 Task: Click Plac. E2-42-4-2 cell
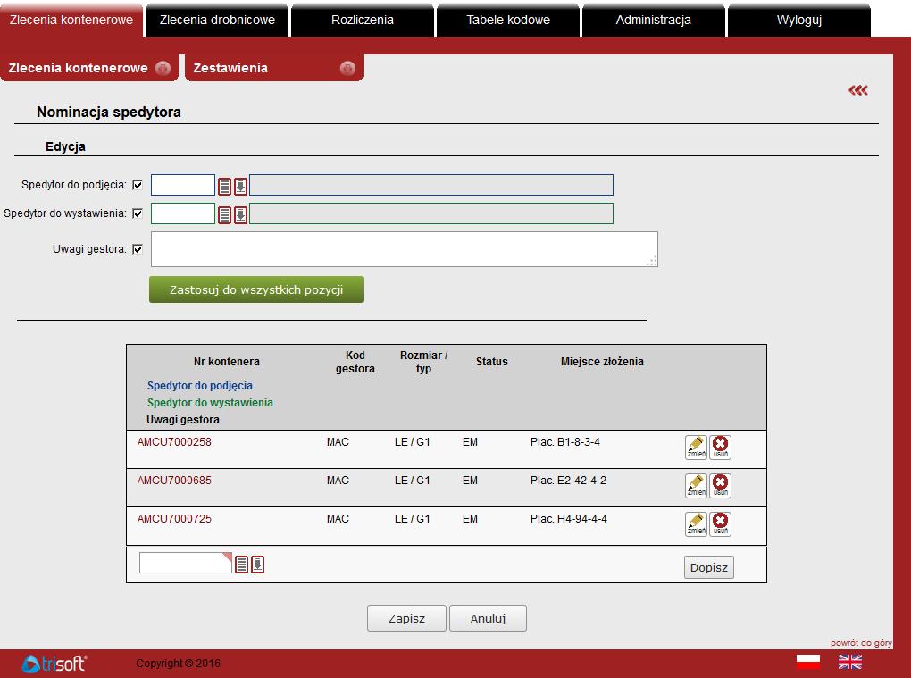point(568,481)
